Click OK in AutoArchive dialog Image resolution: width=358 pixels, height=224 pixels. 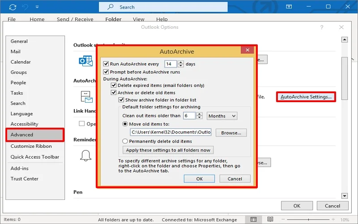[x=199, y=179]
